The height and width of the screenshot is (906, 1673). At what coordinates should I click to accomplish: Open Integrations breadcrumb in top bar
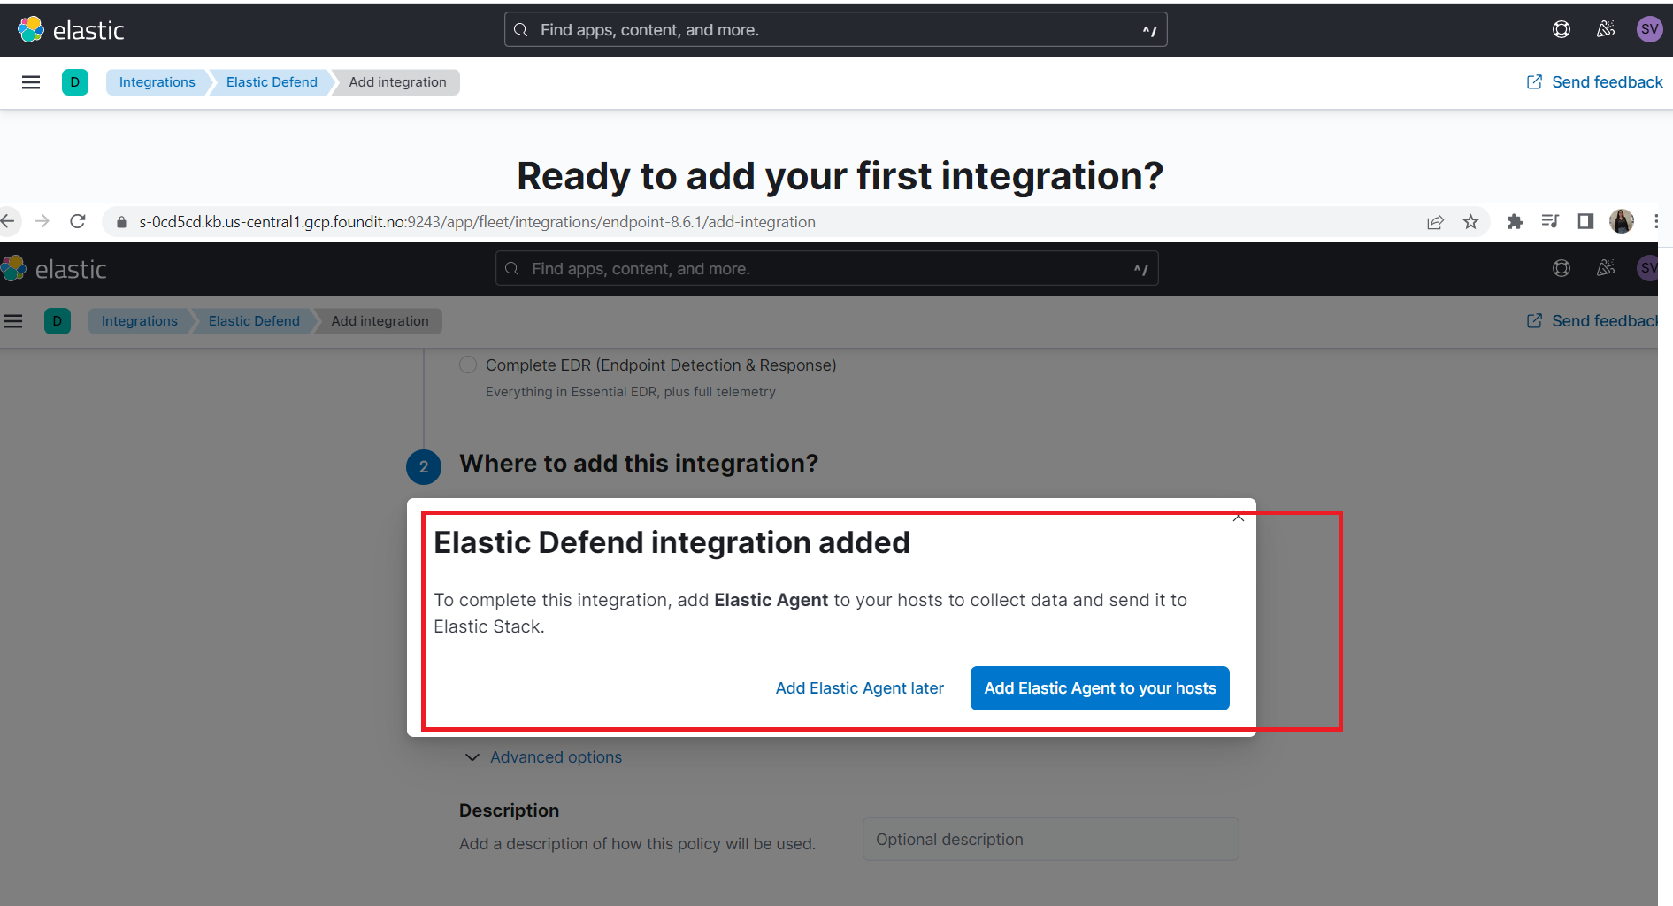point(157,82)
